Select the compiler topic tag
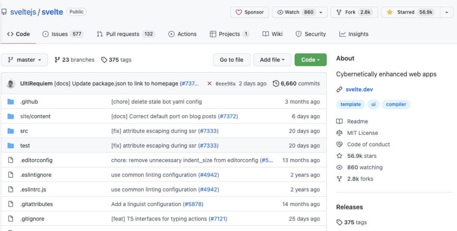 [396, 104]
